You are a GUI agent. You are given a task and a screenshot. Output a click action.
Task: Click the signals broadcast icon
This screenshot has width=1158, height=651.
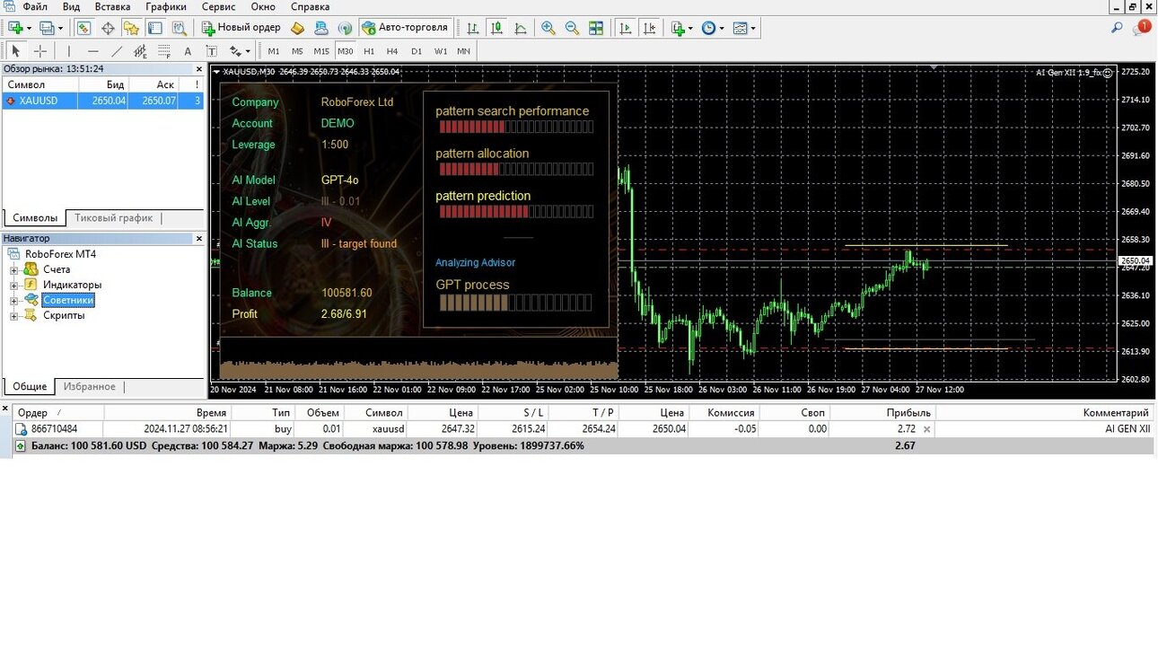coord(345,28)
